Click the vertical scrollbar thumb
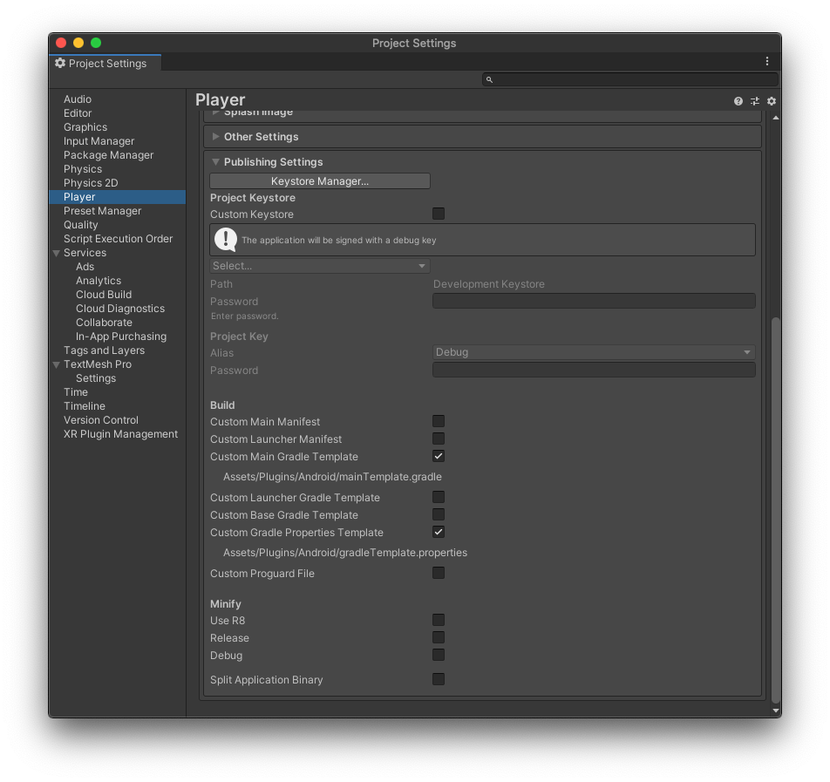This screenshot has height=782, width=830. tap(776, 510)
